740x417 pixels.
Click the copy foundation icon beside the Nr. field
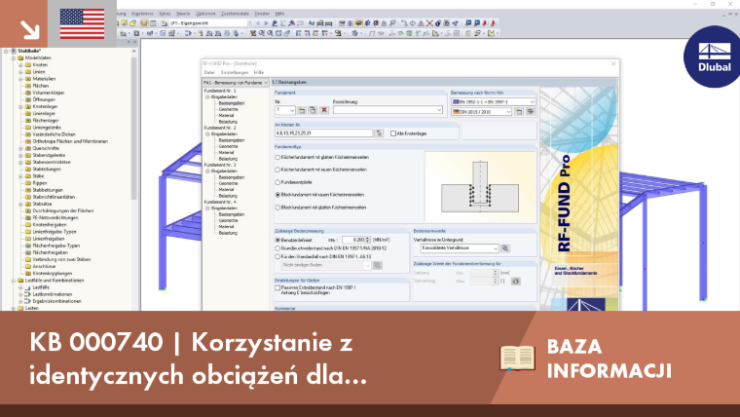[313, 110]
